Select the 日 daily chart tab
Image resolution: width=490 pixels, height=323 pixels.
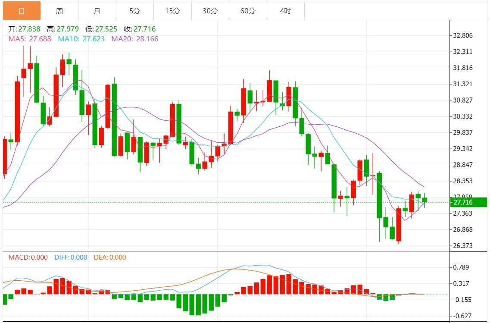(x=22, y=11)
